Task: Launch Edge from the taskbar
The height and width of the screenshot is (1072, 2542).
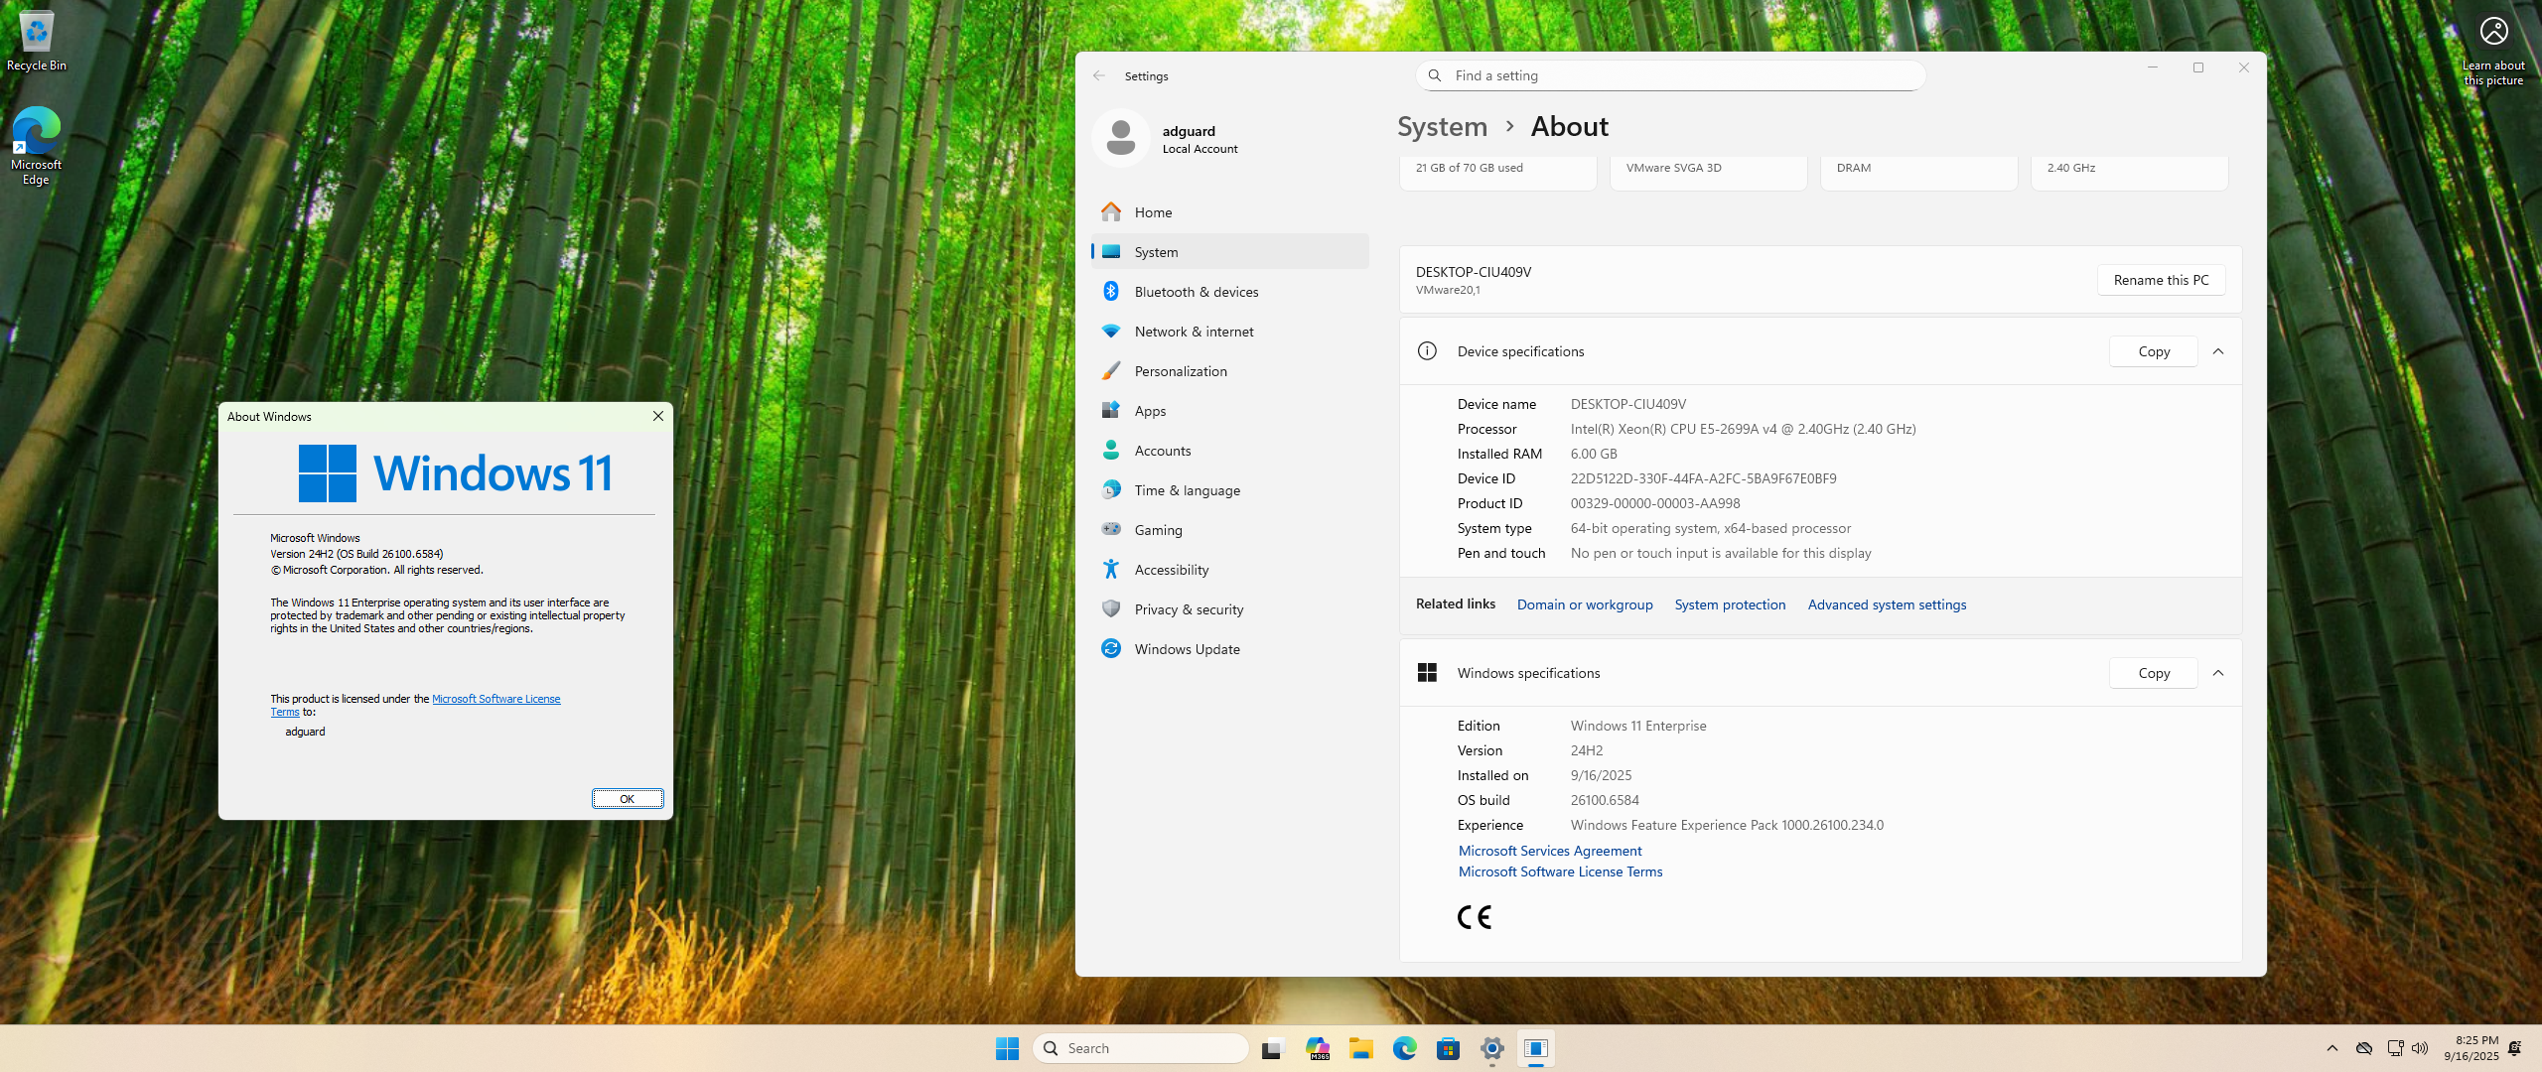Action: [1405, 1048]
